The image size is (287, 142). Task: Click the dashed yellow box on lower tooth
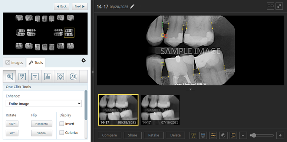pyautogui.click(x=162, y=64)
